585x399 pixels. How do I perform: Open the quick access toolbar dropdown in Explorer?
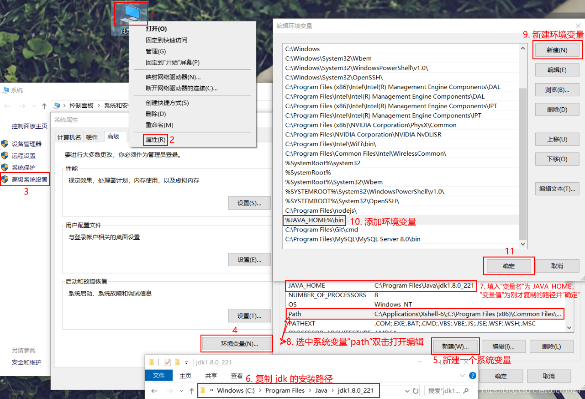(186, 363)
